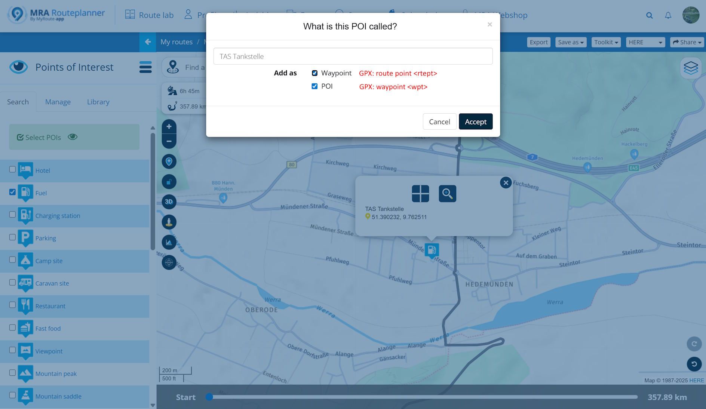Click the Accept button
This screenshot has width=706, height=409.
[x=476, y=122]
